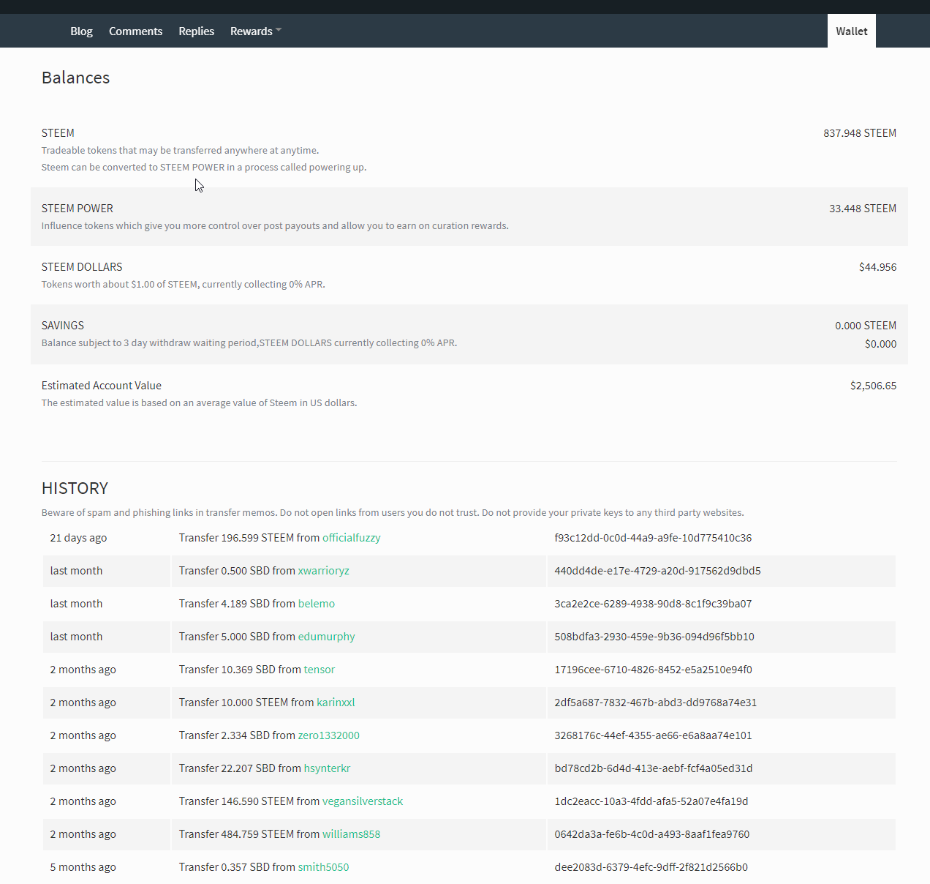The image size is (930, 884).
Task: Click memo 3ca2e2ce-6289-4938-90d8-8c1f9c39ba07
Action: click(x=653, y=604)
